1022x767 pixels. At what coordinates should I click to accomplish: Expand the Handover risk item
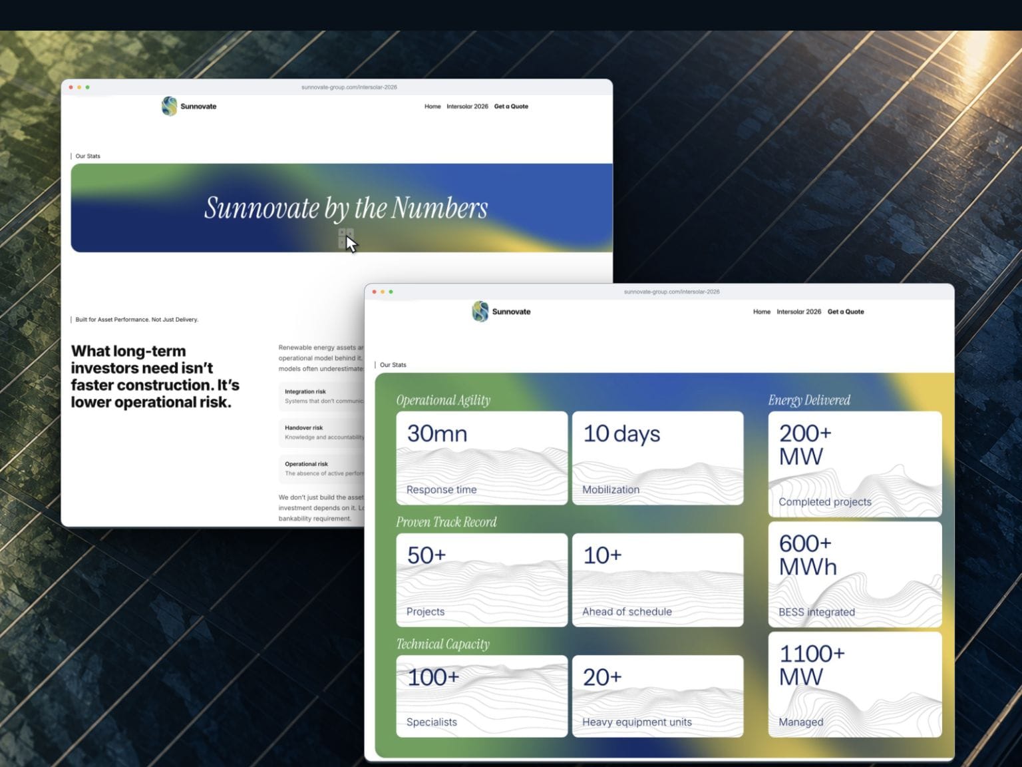322,433
